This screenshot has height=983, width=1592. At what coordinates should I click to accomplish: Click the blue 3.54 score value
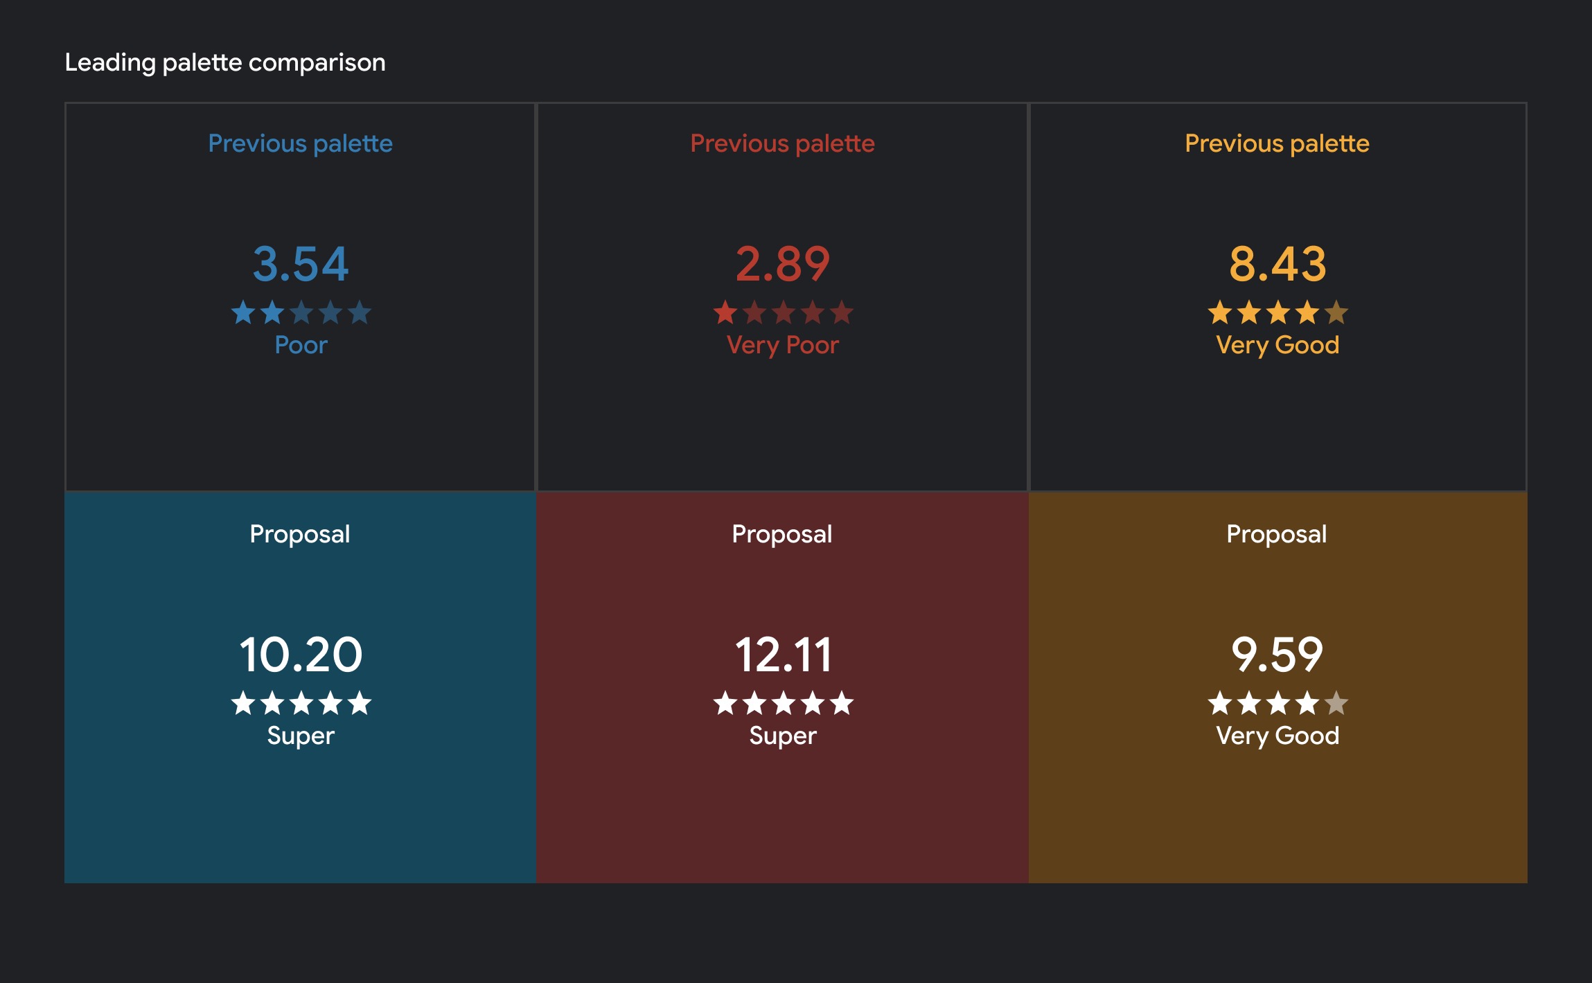pos(301,265)
